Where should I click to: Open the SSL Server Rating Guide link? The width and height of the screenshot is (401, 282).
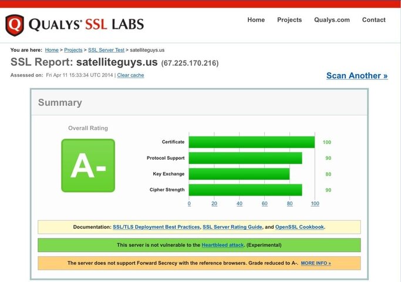pos(232,227)
